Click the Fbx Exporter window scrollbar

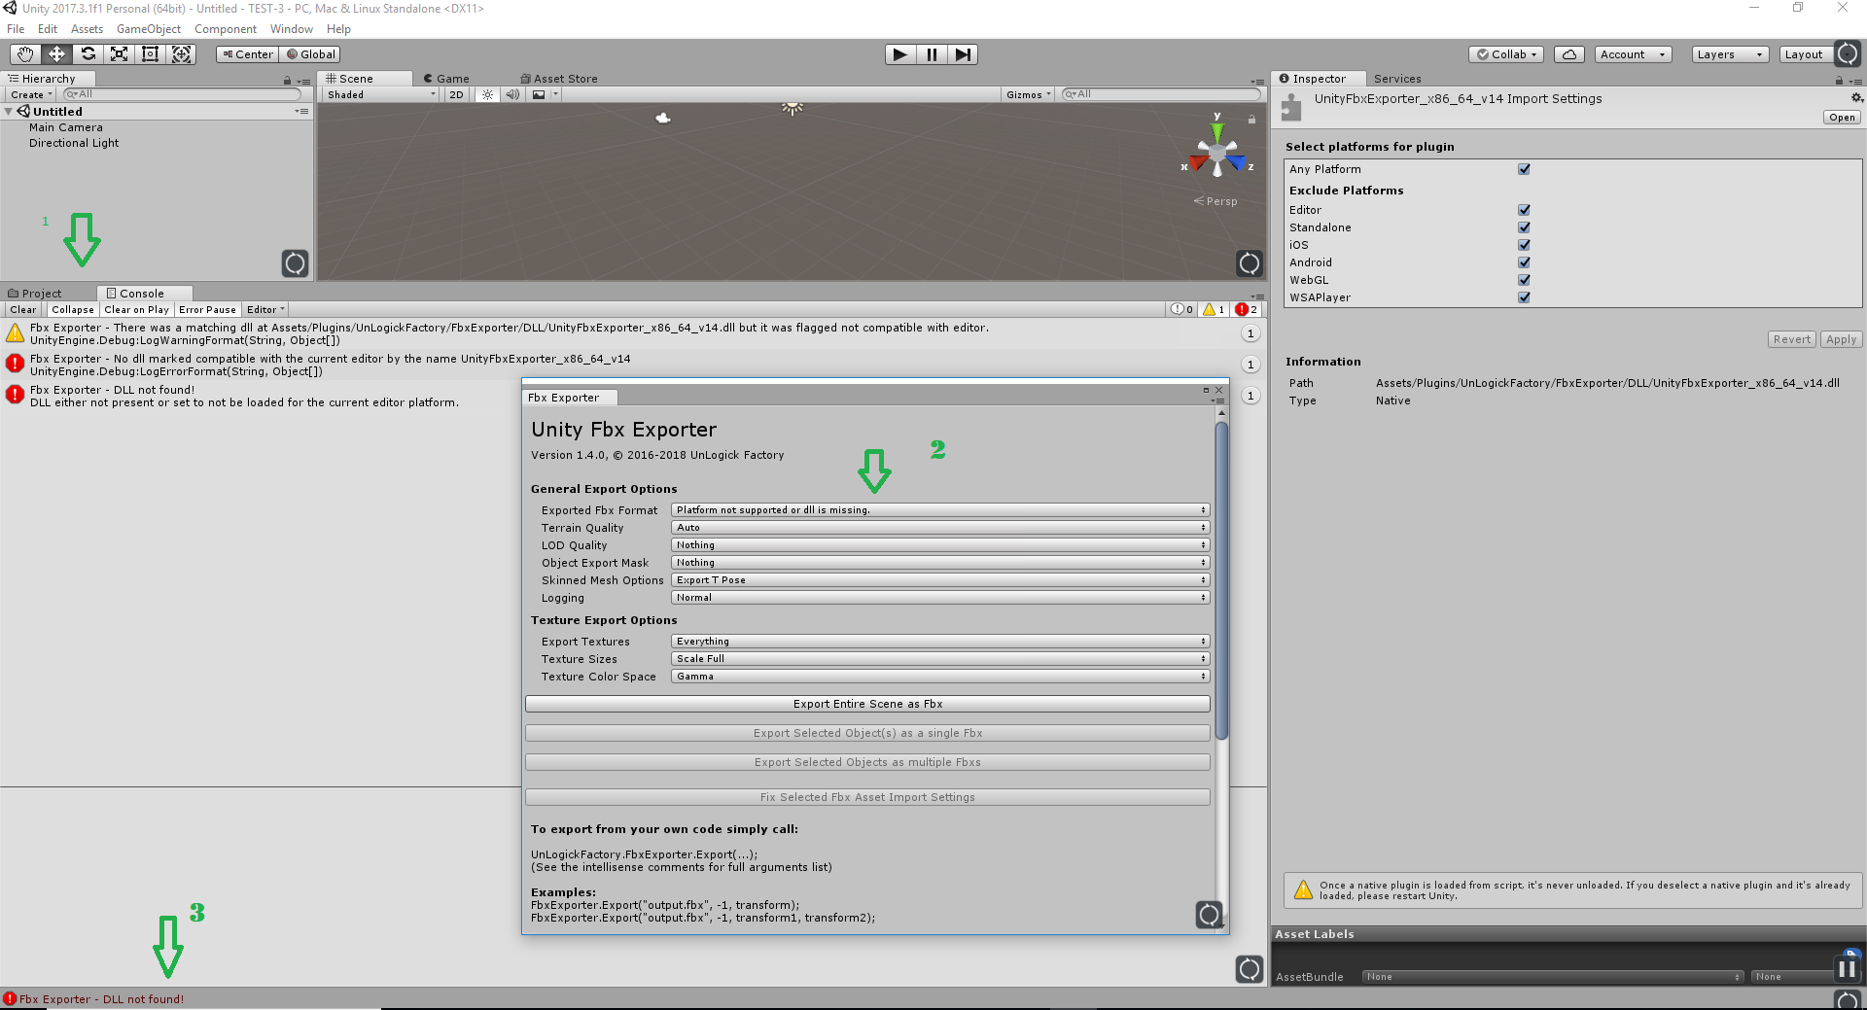click(x=1221, y=583)
